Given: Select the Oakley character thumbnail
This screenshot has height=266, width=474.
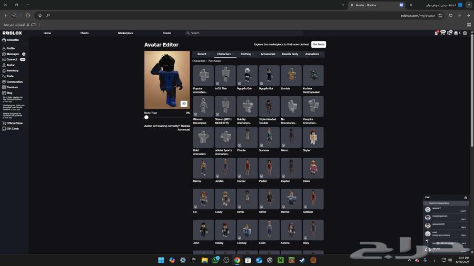Looking at the screenshot, I should coord(225,230).
